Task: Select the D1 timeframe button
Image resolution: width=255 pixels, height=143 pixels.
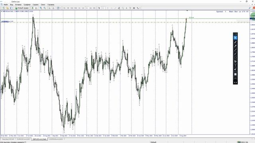Action: (x=87, y=8)
